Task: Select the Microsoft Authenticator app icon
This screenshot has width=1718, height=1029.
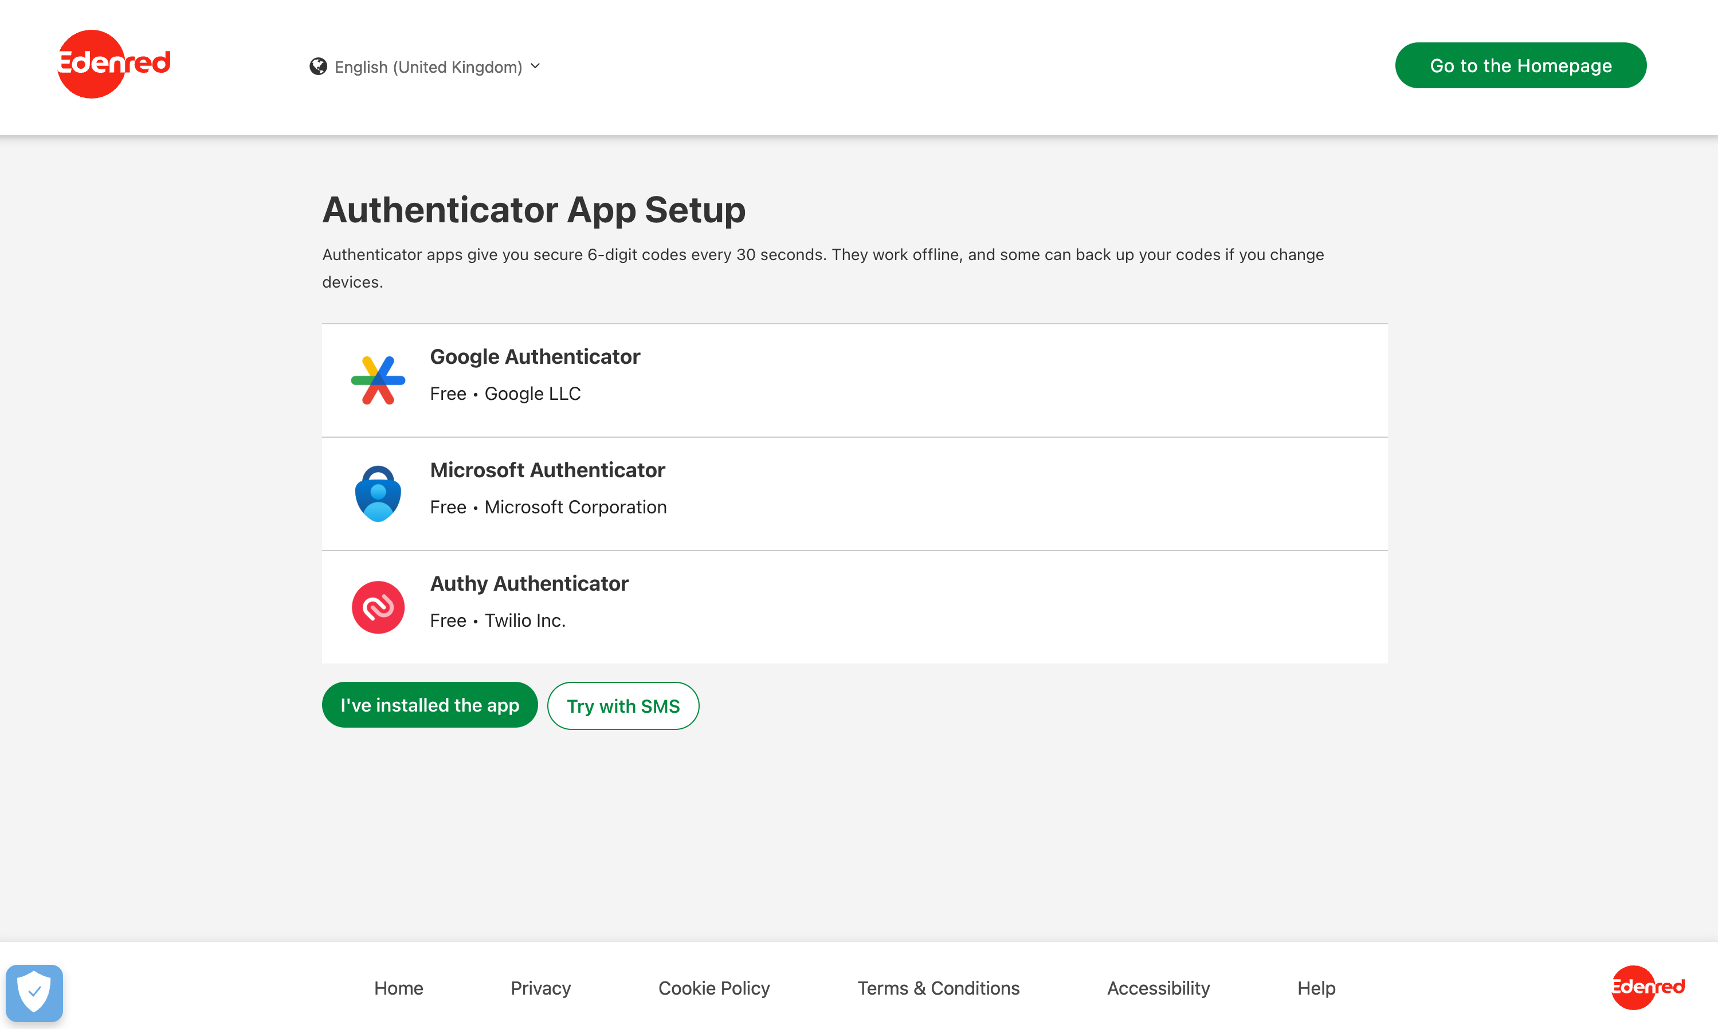Action: [378, 492]
